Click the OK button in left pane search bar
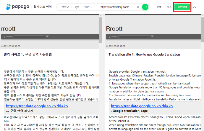This screenshot has height=131, width=204. click(x=47, y=37)
